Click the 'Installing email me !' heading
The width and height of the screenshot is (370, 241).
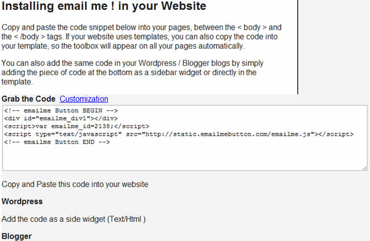pos(104,6)
